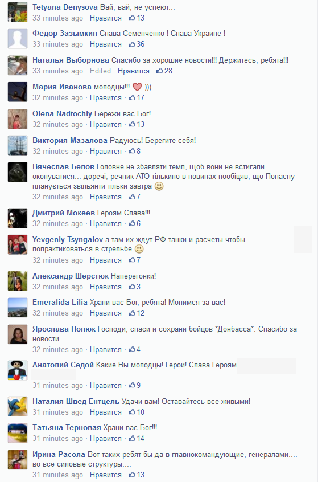Open Ярослава Попюк's avatar thumbnail
Image resolution: width=318 pixels, height=482 pixels.
18,334
